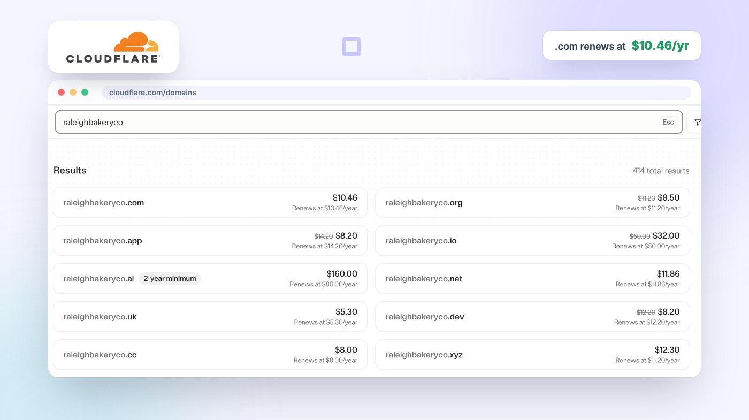Focus the raleighbakeryco domain search field
The height and width of the screenshot is (420, 749).
(369, 123)
